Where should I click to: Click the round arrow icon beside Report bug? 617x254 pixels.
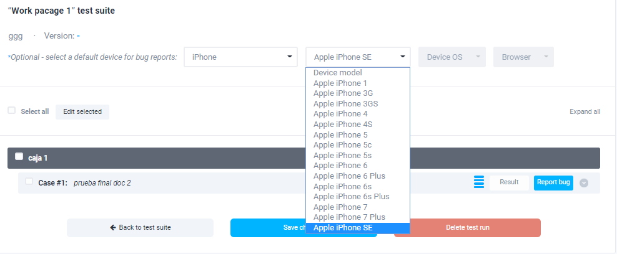click(x=584, y=183)
